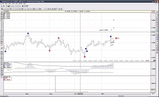This screenshot has height=97, width=159.
Task: Click the quotes icon in top toolbar
Action: click(4, 6)
